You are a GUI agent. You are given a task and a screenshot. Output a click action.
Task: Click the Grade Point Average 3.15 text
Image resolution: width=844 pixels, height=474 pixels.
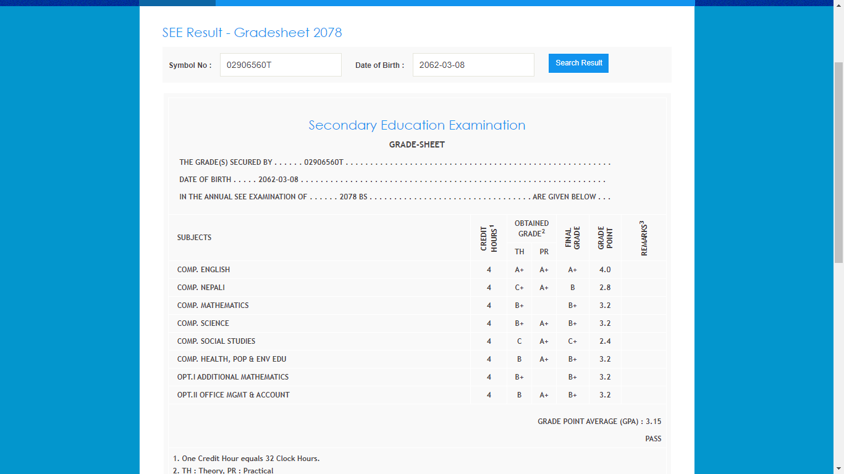click(599, 422)
